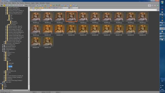
Task: Open the Тип filter dropdown arrow
Action: click(79, 8)
